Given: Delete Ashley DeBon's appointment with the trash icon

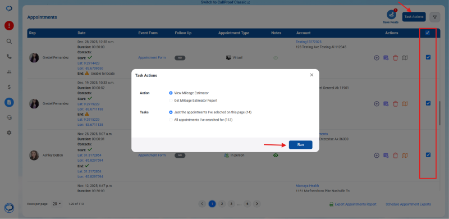Looking at the screenshot, I should click(x=396, y=156).
